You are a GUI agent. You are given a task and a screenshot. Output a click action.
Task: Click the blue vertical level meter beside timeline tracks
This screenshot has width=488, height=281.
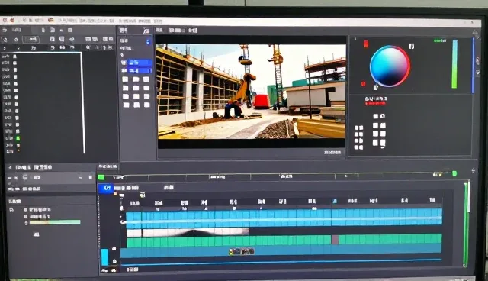coord(104,257)
